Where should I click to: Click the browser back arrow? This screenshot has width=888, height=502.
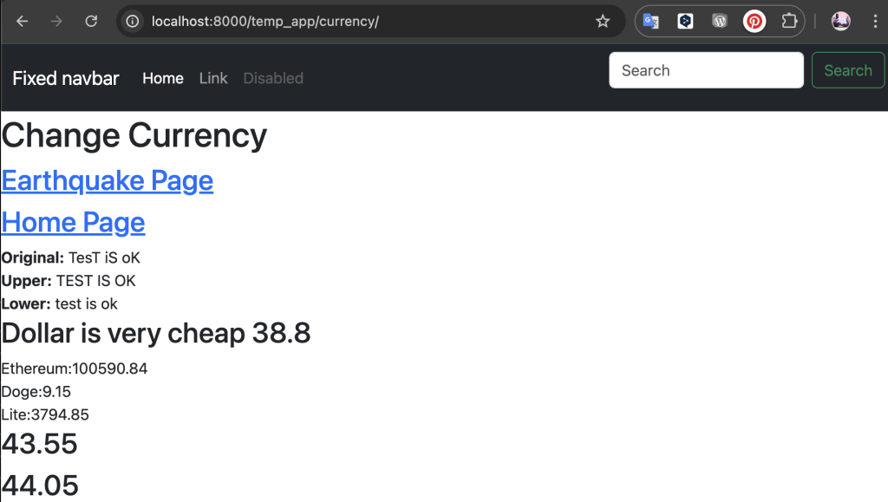click(23, 22)
